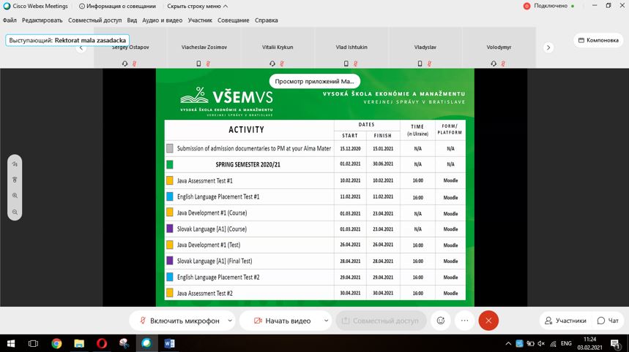Turn on camera with Начать видео
Image resolution: width=629 pixels, height=352 pixels.
[280, 321]
